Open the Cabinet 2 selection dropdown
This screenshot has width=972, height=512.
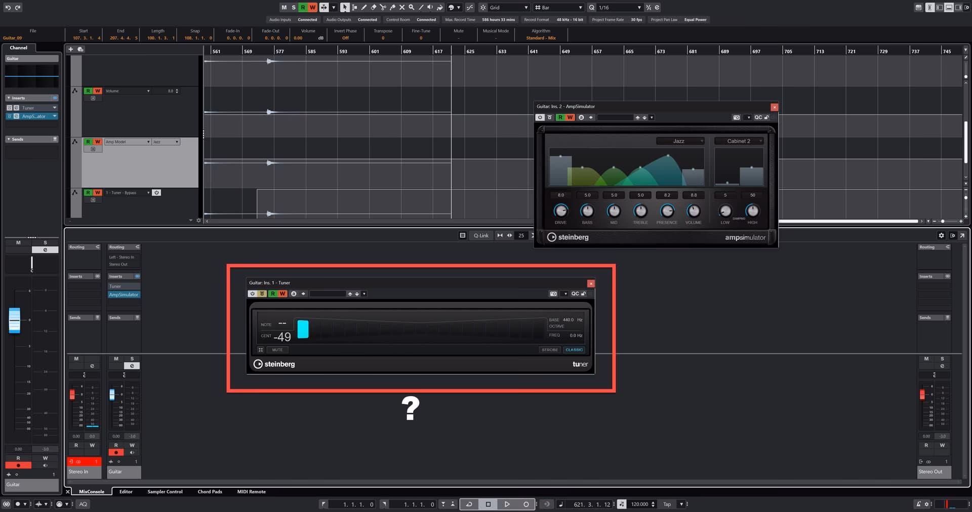(738, 141)
